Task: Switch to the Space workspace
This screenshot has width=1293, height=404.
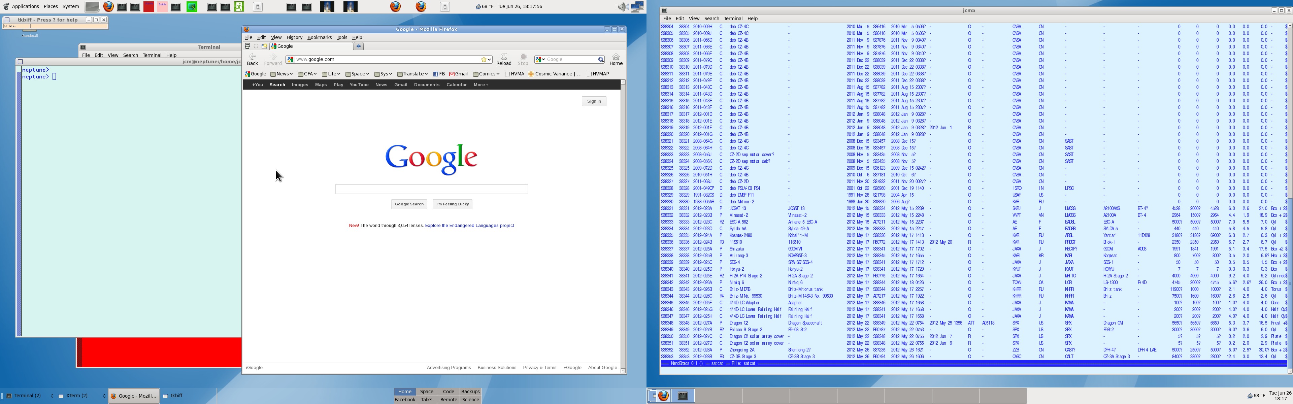Action: click(427, 392)
